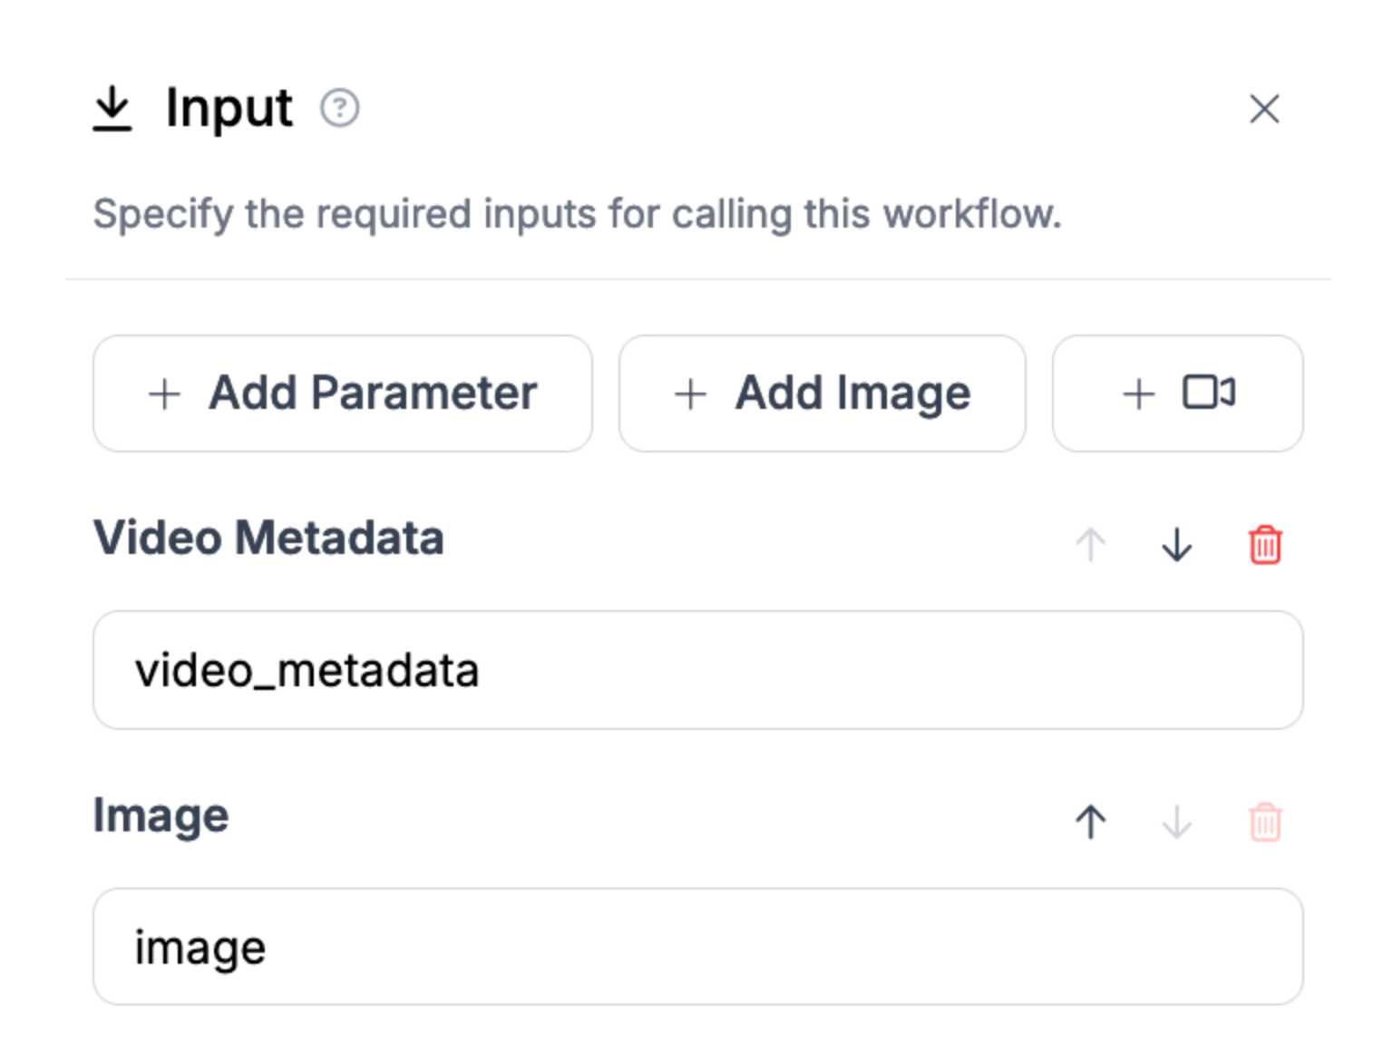Click faded trash icon for Image input
The width and height of the screenshot is (1393, 1039).
[x=1265, y=822]
